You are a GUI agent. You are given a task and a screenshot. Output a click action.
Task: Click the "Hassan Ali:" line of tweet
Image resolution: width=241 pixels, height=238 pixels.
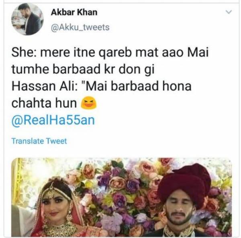point(102,86)
